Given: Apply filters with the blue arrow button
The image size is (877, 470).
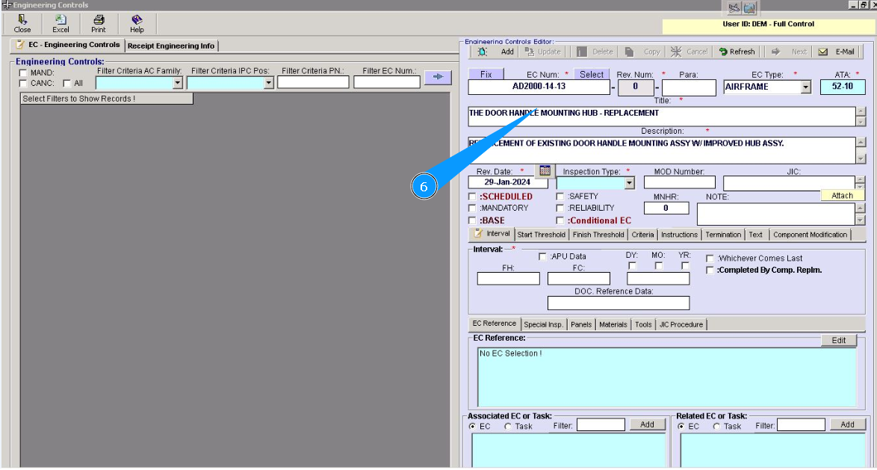Looking at the screenshot, I should pyautogui.click(x=438, y=77).
